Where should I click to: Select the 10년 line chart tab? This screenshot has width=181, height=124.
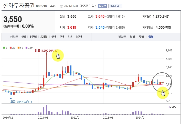click(79, 37)
